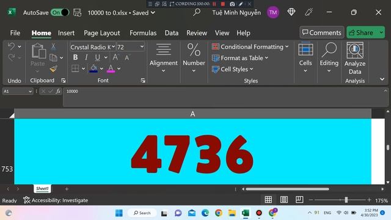Toggle Underline formatting

click(98, 57)
